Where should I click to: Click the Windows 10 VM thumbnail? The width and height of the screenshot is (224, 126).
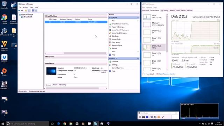pyautogui.click(x=51, y=71)
